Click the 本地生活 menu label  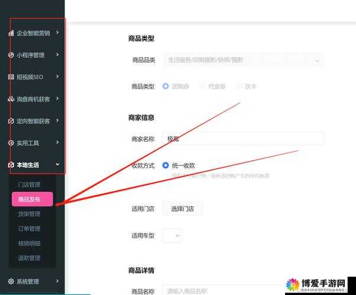pos(28,165)
